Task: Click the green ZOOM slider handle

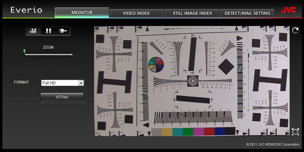Action: coord(24,51)
